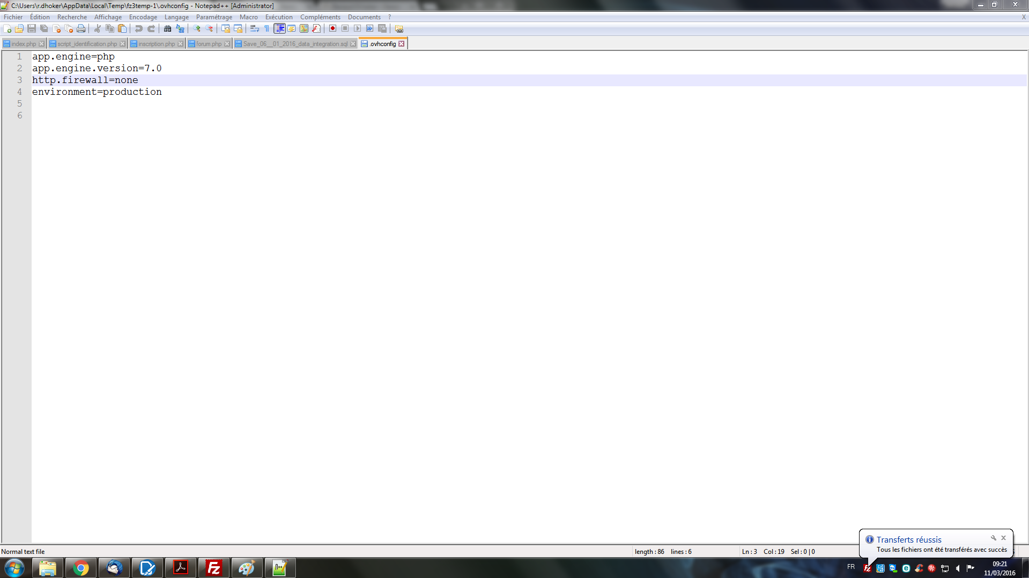Close the .ovhconfig tab
1029x578 pixels.
(402, 44)
